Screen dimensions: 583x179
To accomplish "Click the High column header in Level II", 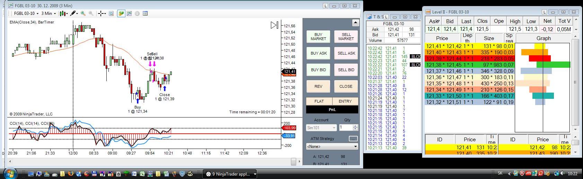I will pos(515,21).
